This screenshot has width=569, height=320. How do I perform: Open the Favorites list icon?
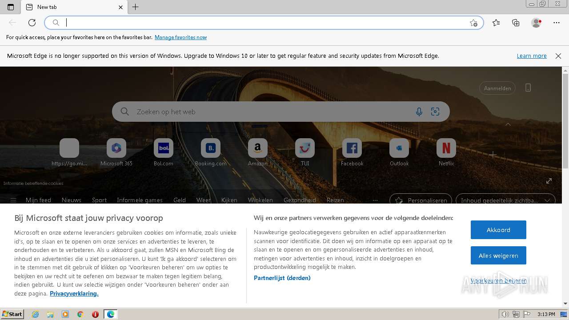click(496, 23)
